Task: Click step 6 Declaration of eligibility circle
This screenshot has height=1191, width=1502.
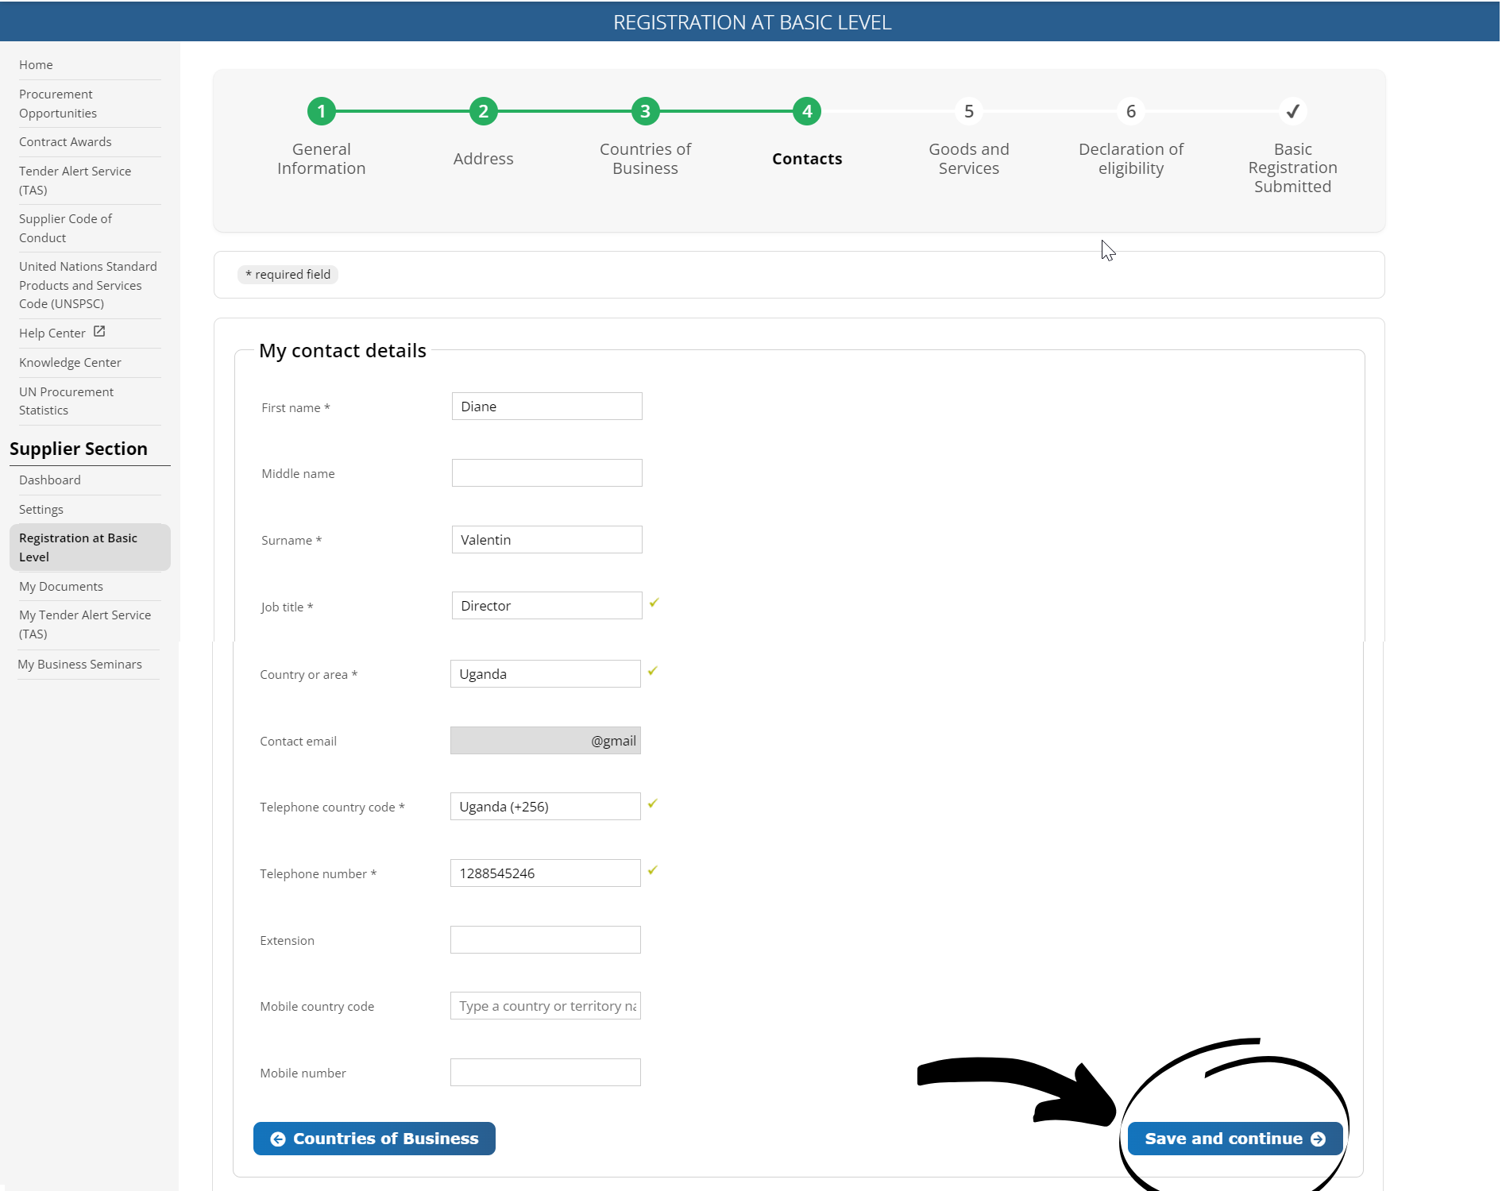Action: (1130, 111)
